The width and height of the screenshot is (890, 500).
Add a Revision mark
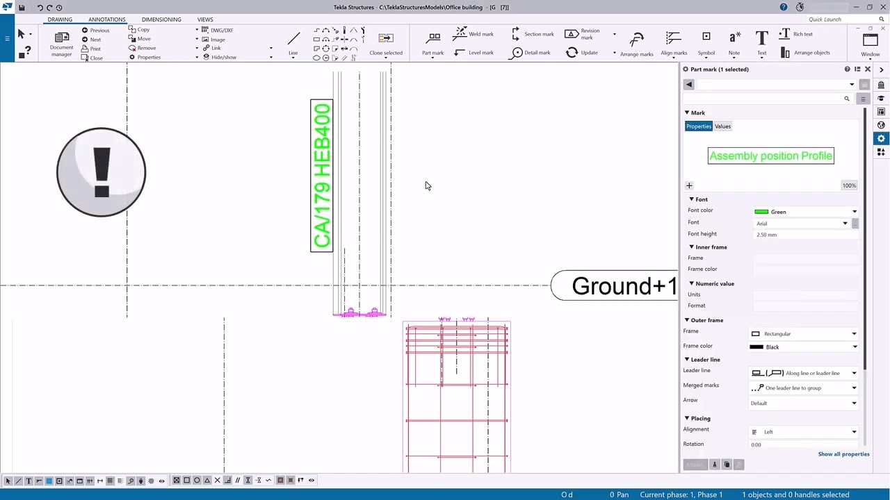click(x=582, y=34)
